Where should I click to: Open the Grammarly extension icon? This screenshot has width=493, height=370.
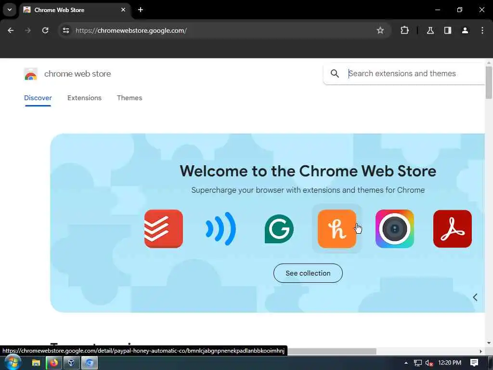point(279,229)
